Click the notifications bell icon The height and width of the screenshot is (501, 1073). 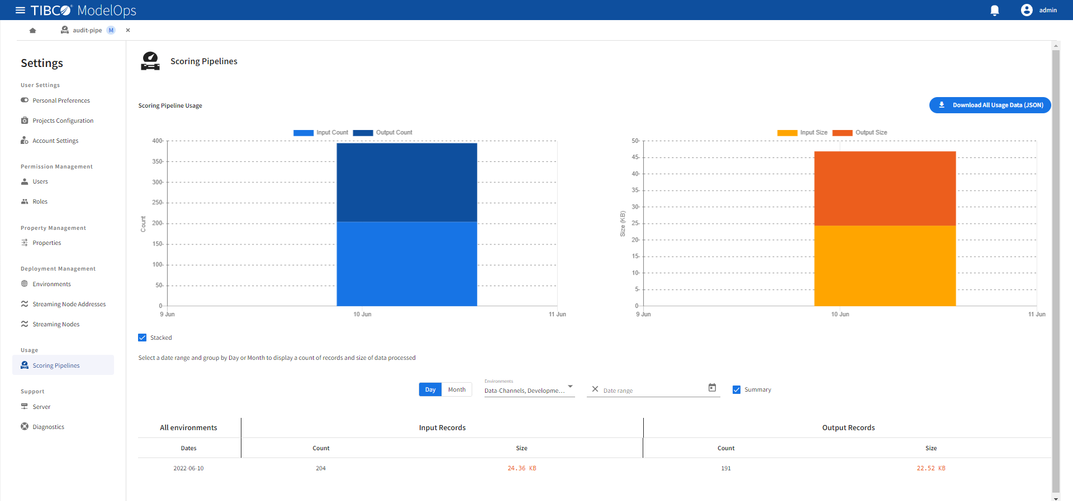click(x=994, y=11)
